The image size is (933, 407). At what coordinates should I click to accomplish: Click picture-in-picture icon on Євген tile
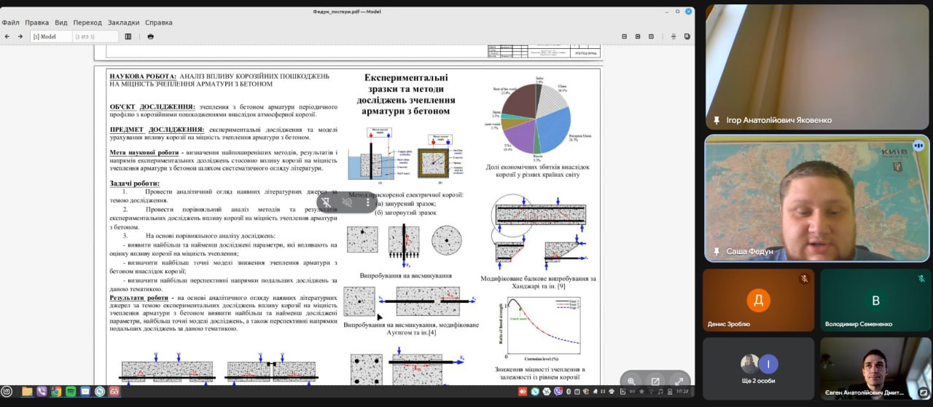(923, 392)
